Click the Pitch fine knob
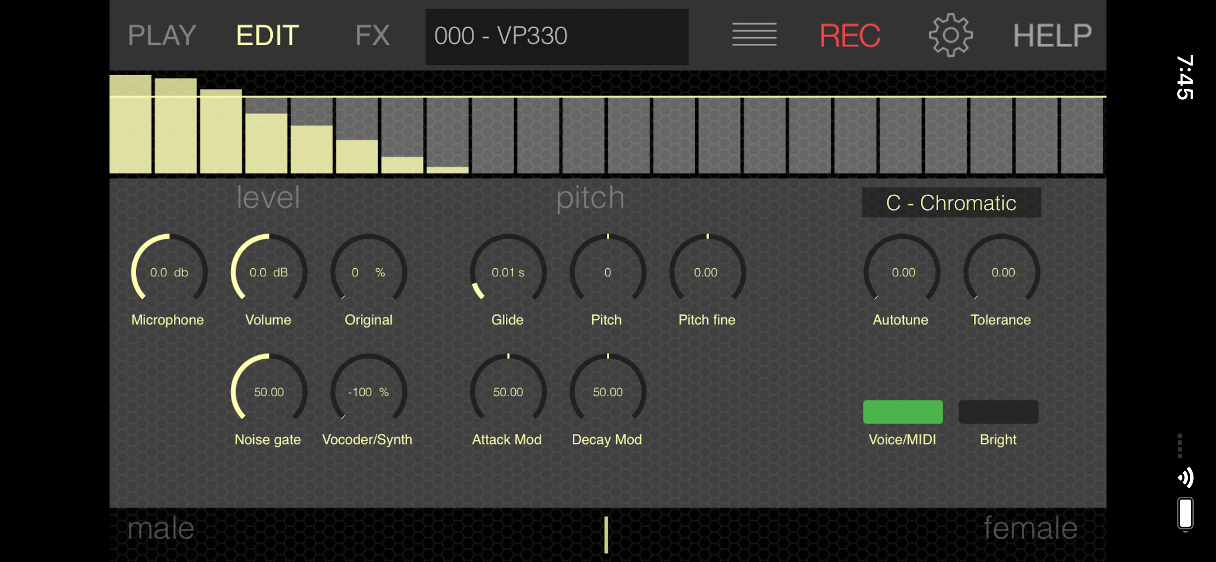The image size is (1216, 562). [706, 272]
